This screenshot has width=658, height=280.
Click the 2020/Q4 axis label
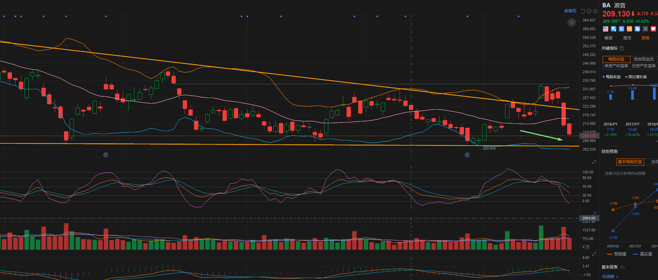click(x=613, y=246)
